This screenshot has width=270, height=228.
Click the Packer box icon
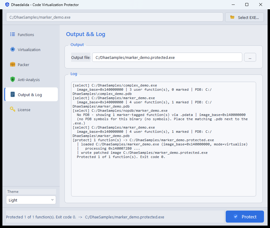(12, 65)
